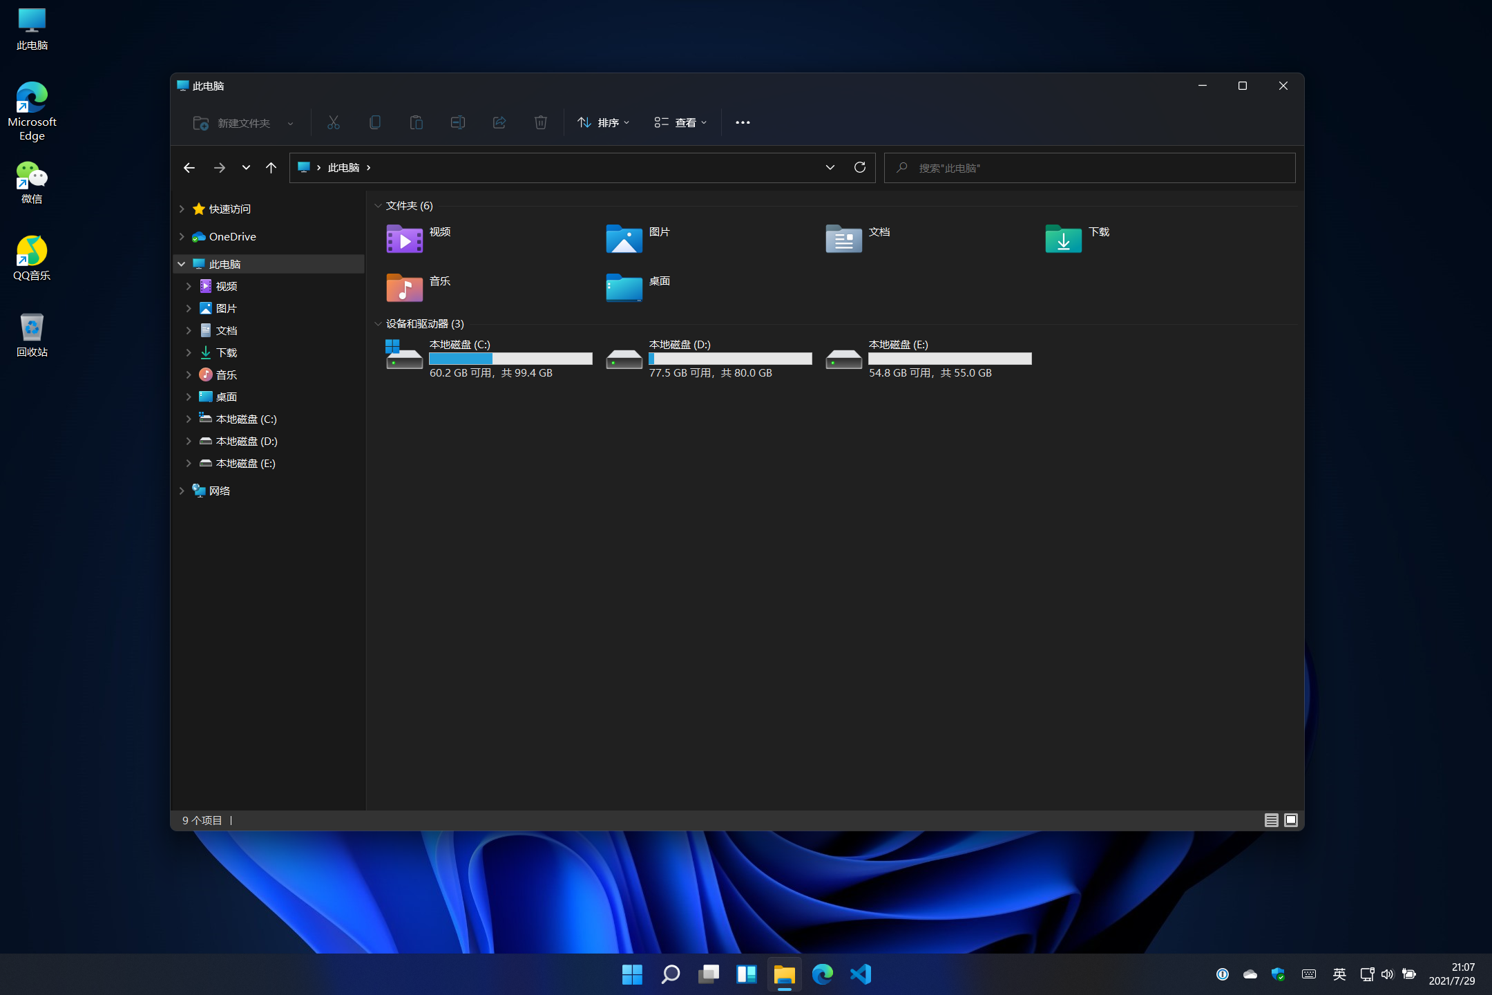
Task: Click the C: drive capacity bar
Action: click(510, 359)
